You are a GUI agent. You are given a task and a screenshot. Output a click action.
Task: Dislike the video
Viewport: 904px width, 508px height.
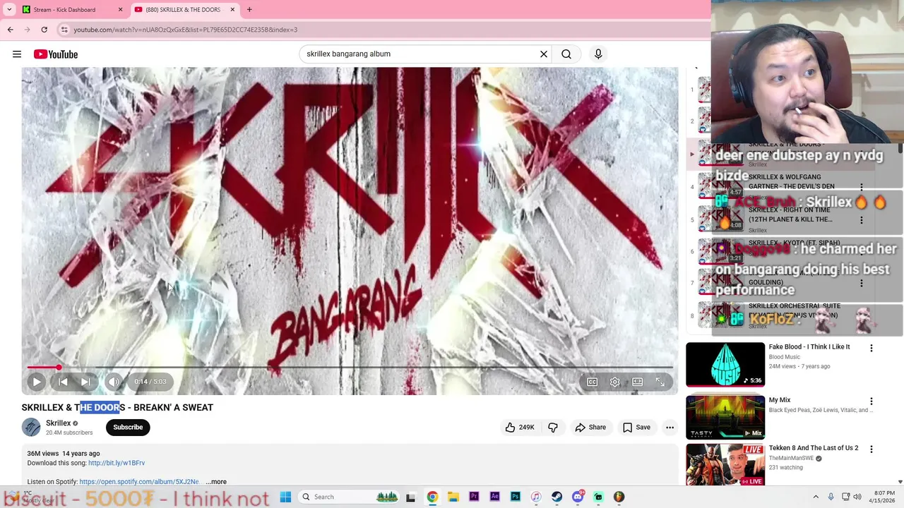pos(553,427)
